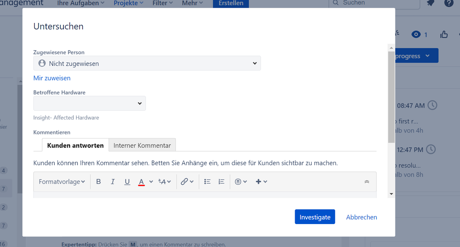Open the Filter menu
460x247 pixels.
163,3
